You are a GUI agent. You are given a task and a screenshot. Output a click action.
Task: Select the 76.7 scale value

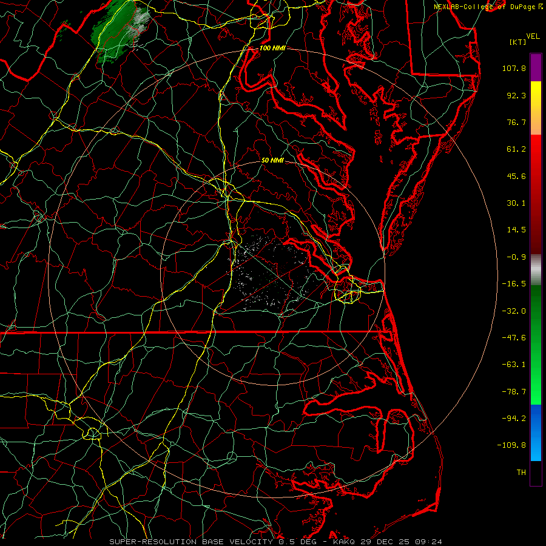coord(516,122)
